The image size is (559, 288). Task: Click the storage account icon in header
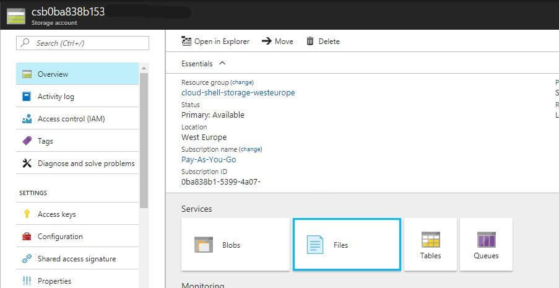[x=16, y=16]
